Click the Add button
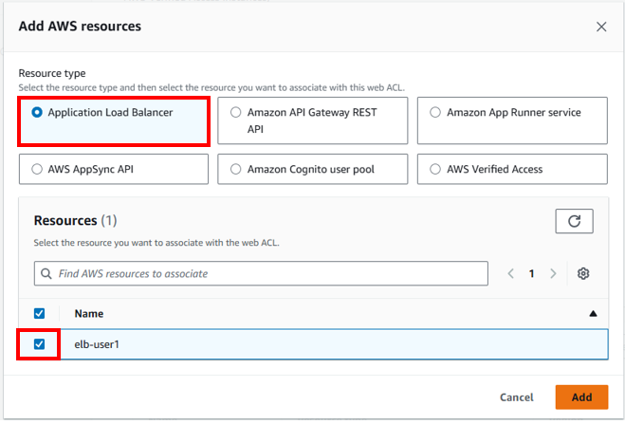 tap(581, 397)
